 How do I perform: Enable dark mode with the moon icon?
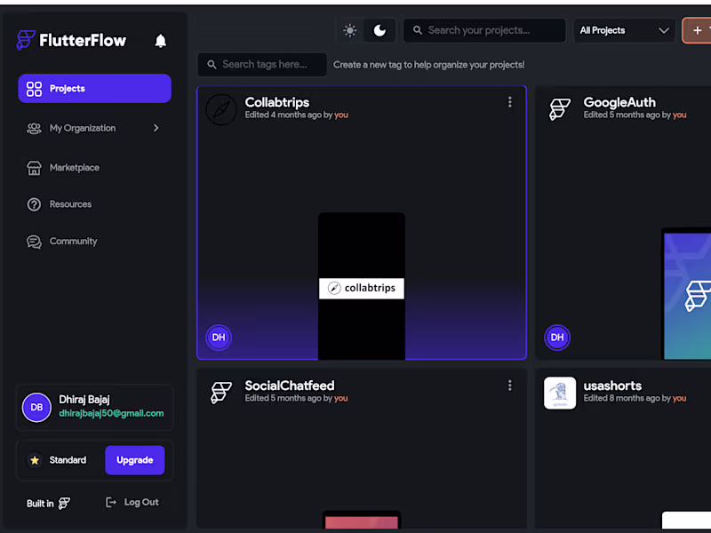(379, 29)
